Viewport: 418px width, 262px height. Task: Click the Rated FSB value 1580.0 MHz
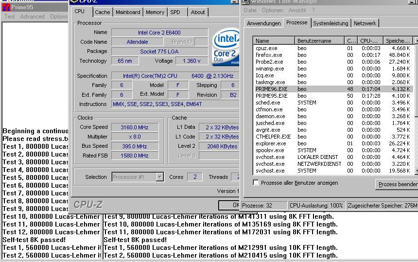pyautogui.click(x=135, y=156)
